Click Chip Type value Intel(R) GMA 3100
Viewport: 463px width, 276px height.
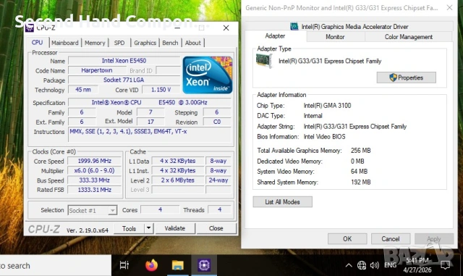[x=327, y=106]
